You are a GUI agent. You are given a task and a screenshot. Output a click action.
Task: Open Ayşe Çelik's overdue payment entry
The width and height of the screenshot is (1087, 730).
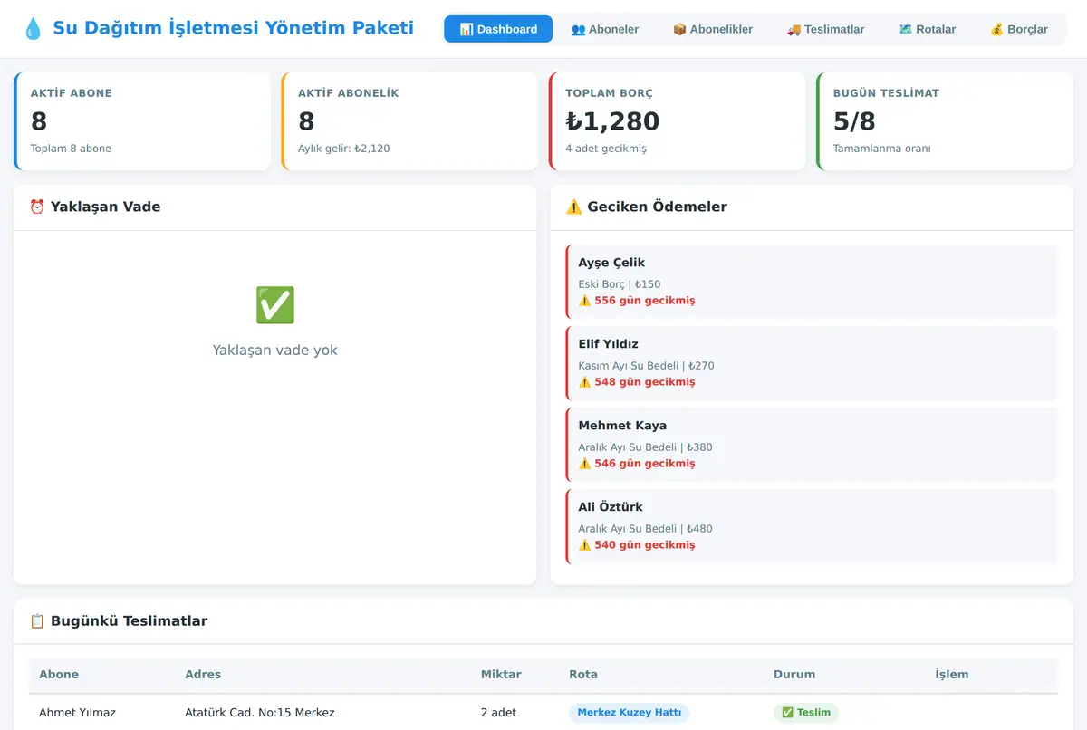812,282
